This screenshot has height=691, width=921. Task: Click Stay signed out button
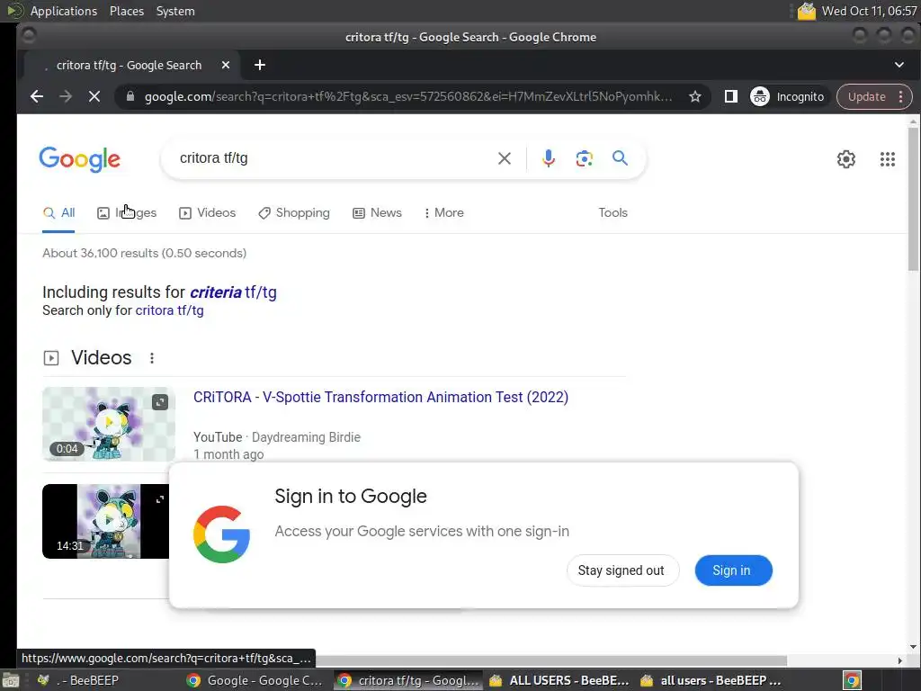622,570
